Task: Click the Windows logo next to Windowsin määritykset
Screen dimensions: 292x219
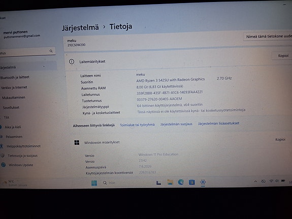Action: click(77, 143)
